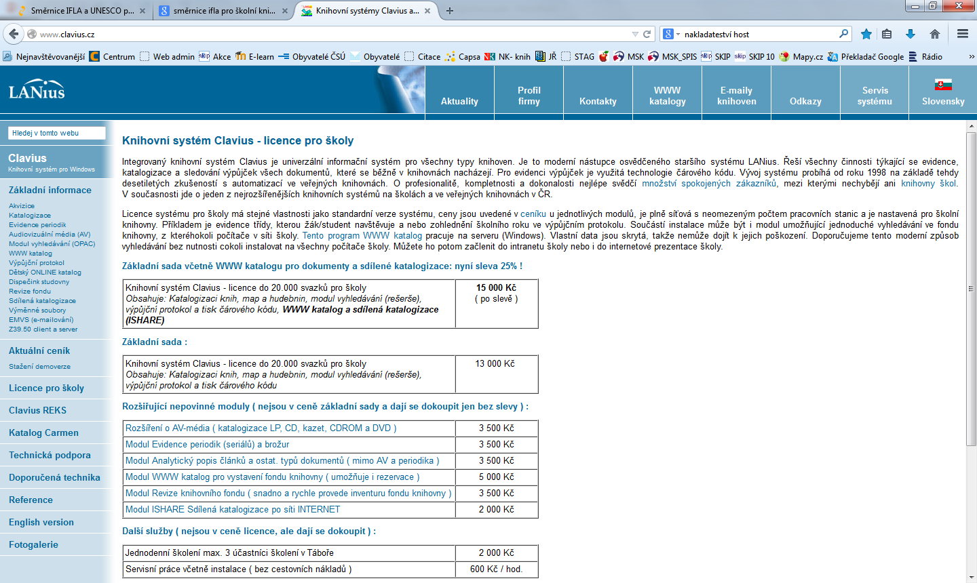Screen dimensions: 977x583
Task: Go to the browser home page icon
Action: [935, 34]
